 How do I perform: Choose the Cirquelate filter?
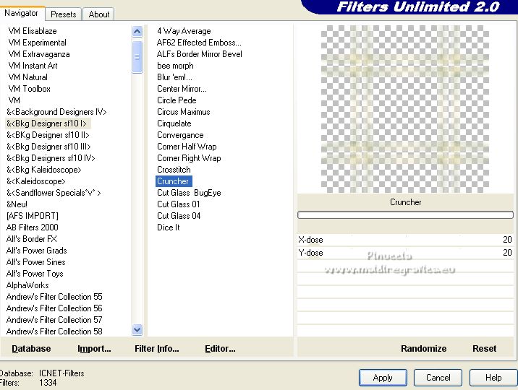click(x=174, y=123)
